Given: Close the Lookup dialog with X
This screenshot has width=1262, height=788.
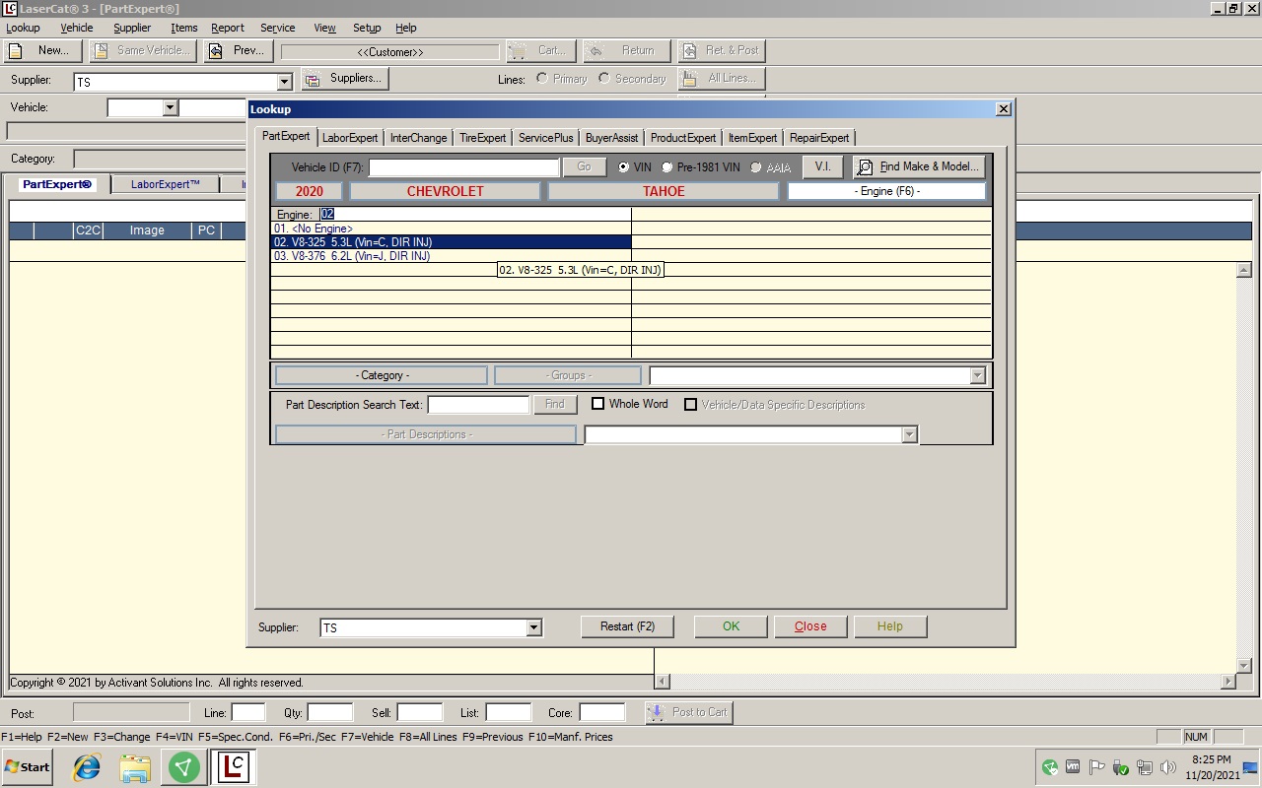Looking at the screenshot, I should coord(1004,109).
